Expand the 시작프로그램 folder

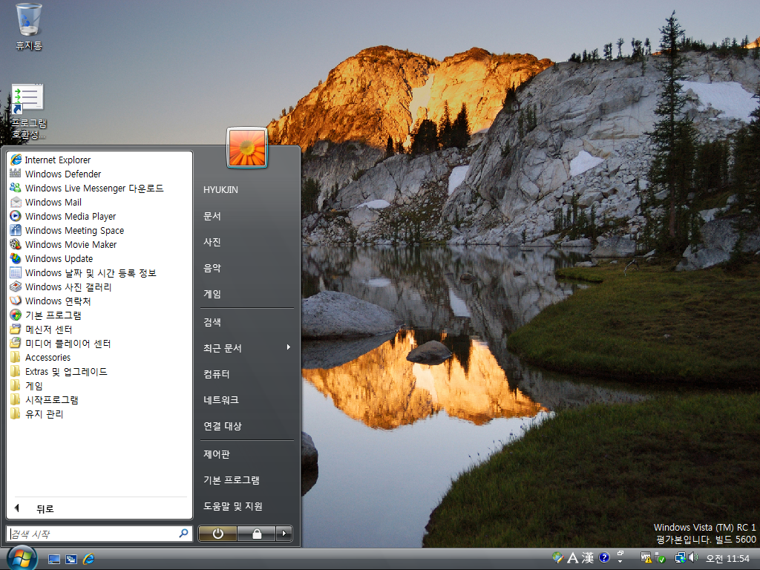click(99, 400)
